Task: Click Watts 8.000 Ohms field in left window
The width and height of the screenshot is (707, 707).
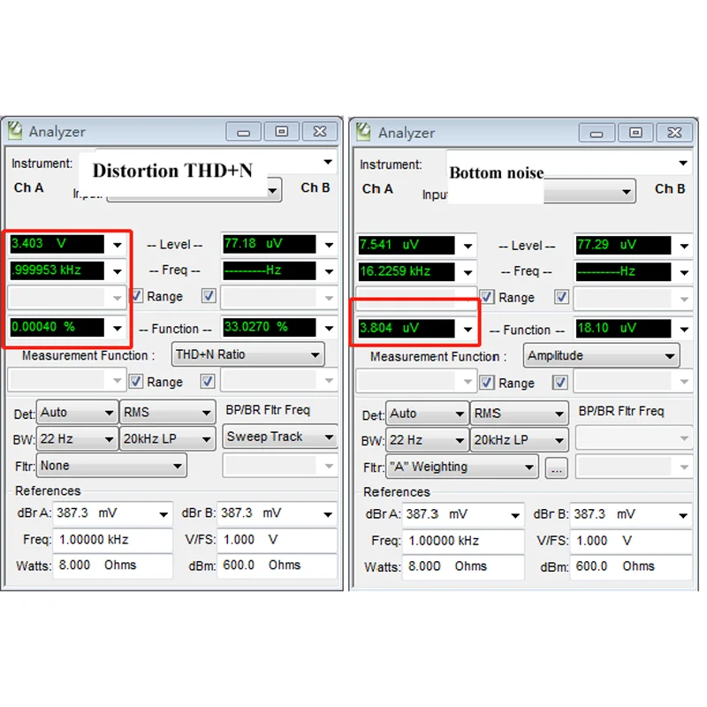Action: coord(112,566)
